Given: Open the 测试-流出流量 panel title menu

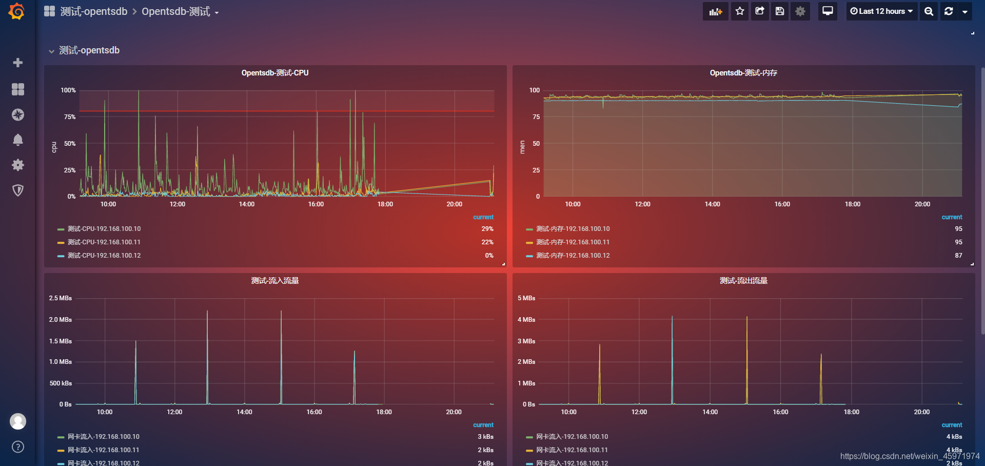Looking at the screenshot, I should click(743, 281).
